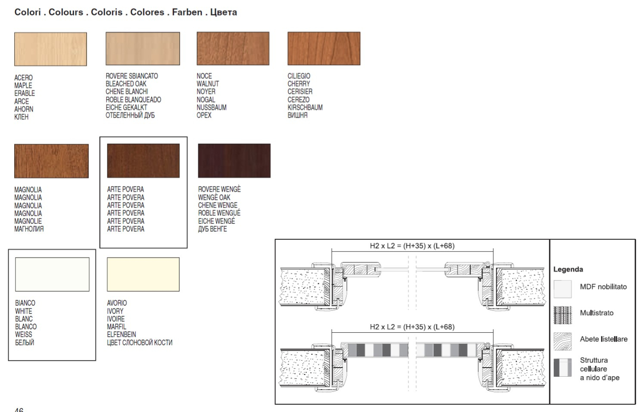Click the Abete listellare wood-grain icon
The width and height of the screenshot is (643, 412).
(562, 341)
